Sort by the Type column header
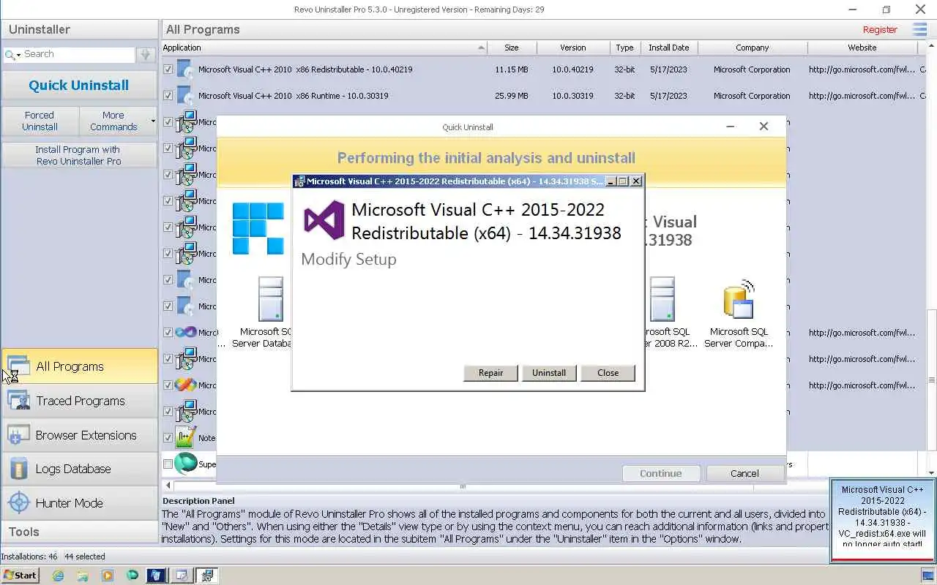The image size is (937, 585). (624, 48)
